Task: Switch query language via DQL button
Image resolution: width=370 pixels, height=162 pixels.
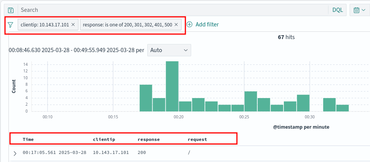Action: click(337, 10)
